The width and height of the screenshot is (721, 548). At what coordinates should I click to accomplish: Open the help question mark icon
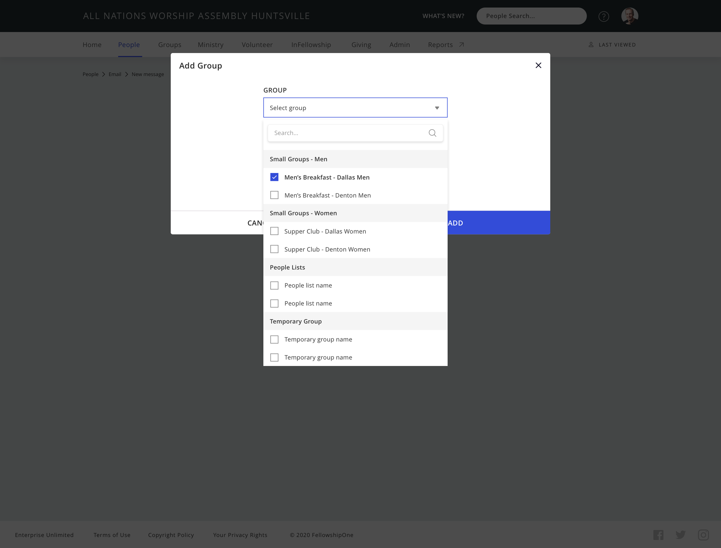pos(604,17)
